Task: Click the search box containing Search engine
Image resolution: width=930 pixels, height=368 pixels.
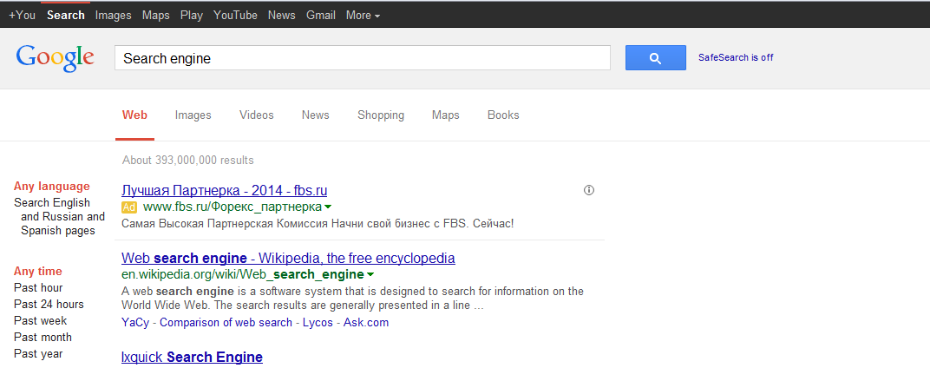Action: pos(363,58)
